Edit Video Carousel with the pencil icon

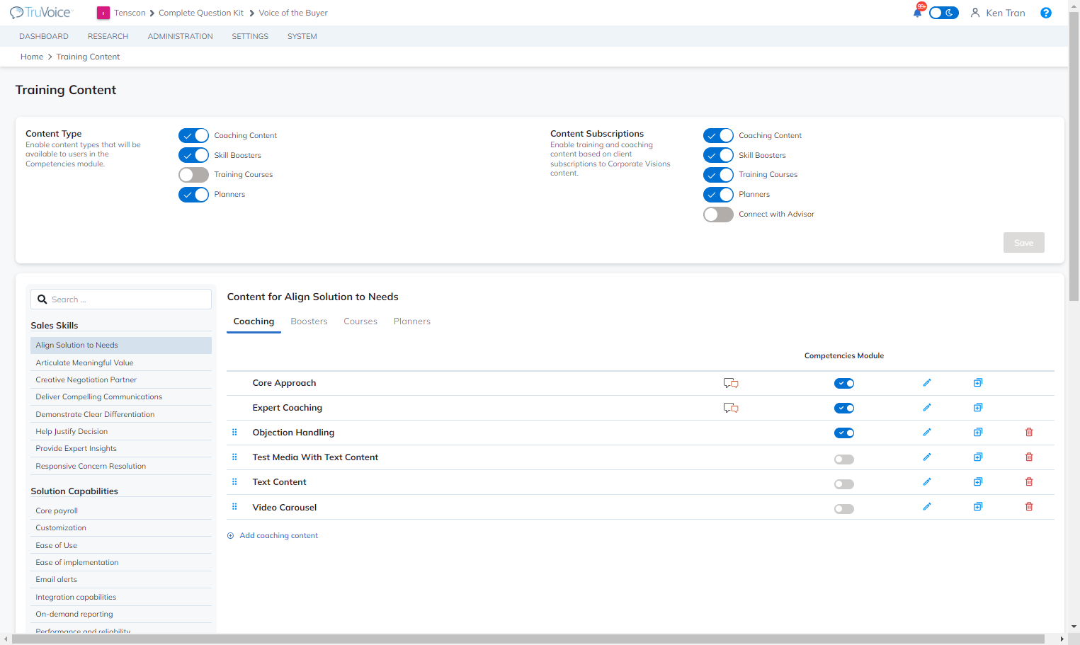pyautogui.click(x=927, y=507)
